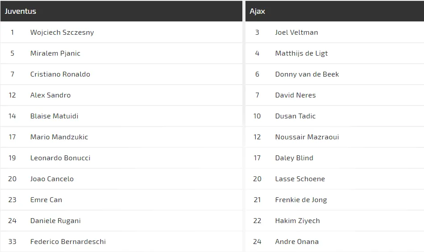This screenshot has width=424, height=252.
Task: Click Cristiano Ronaldo's name
Action: (60, 74)
